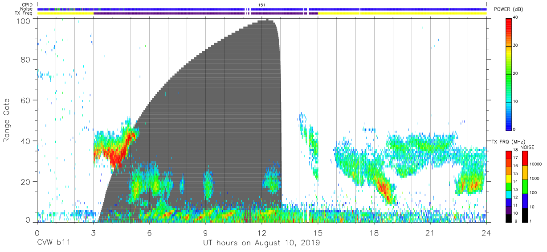The width and height of the screenshot is (547, 252).
Task: Click x-axis tick label '18'
Action: [x=374, y=233]
